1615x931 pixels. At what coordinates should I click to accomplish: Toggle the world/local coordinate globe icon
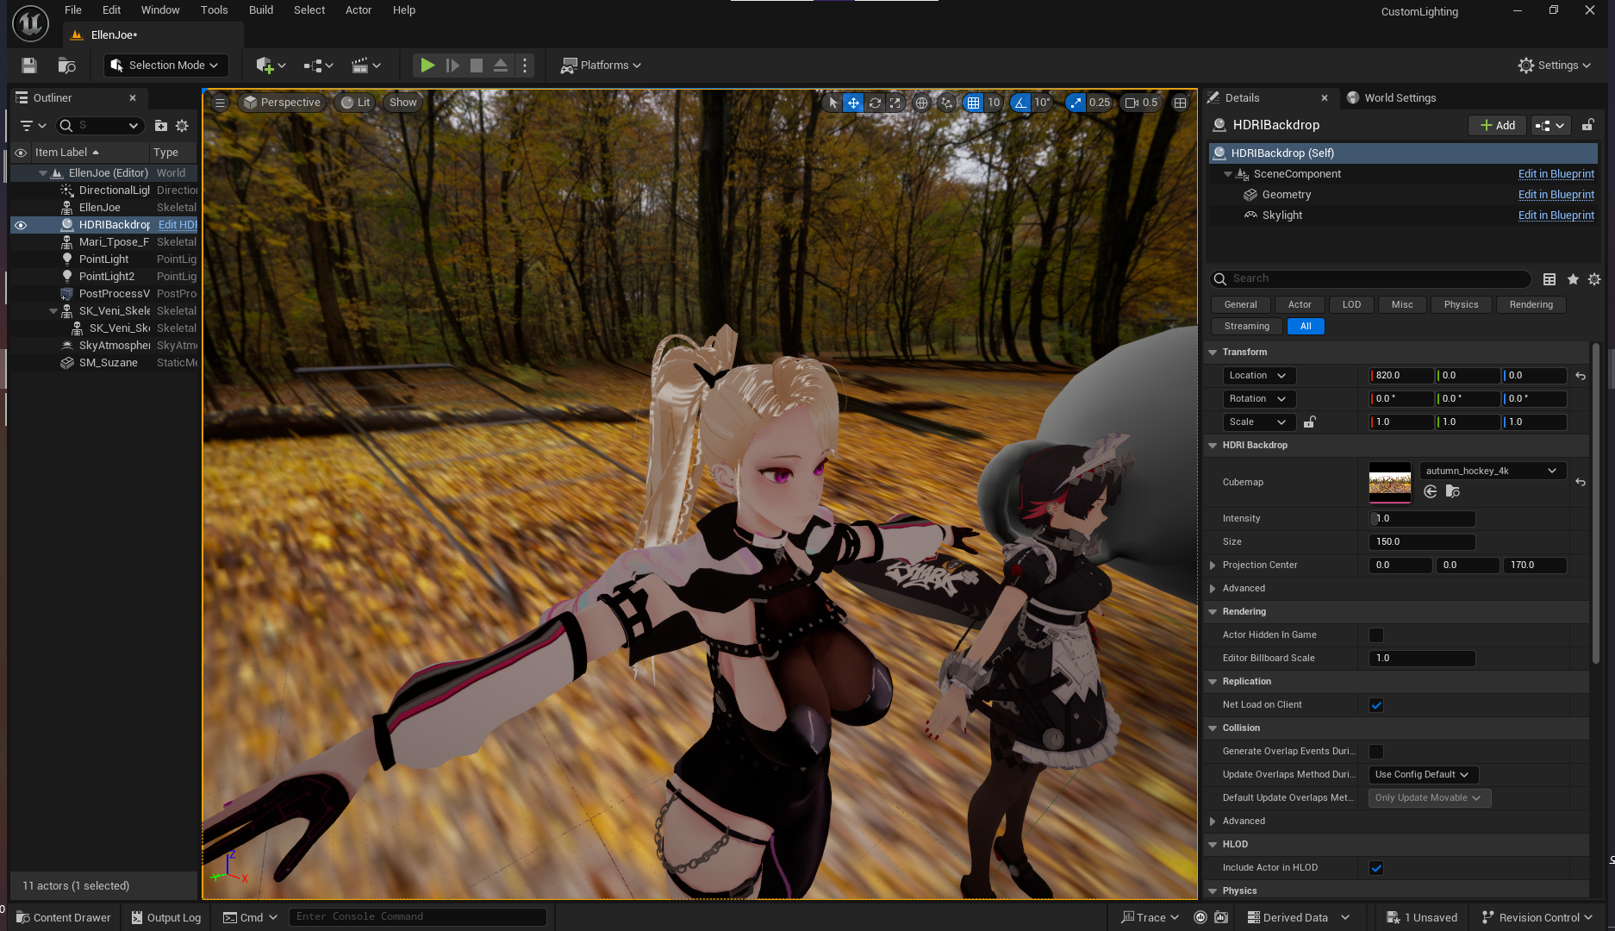pos(921,103)
